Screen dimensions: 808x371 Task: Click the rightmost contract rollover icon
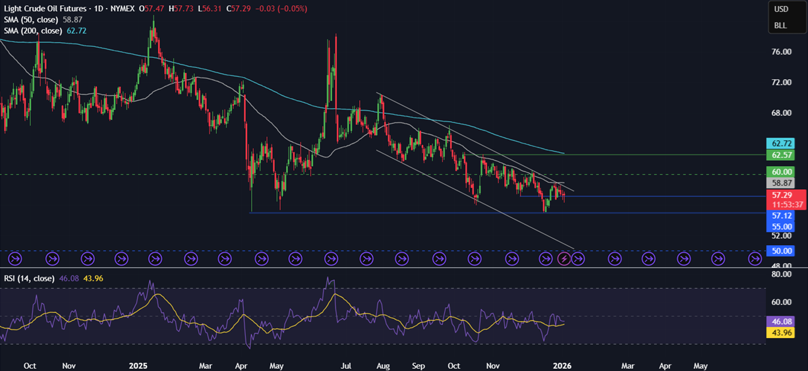coord(754,259)
